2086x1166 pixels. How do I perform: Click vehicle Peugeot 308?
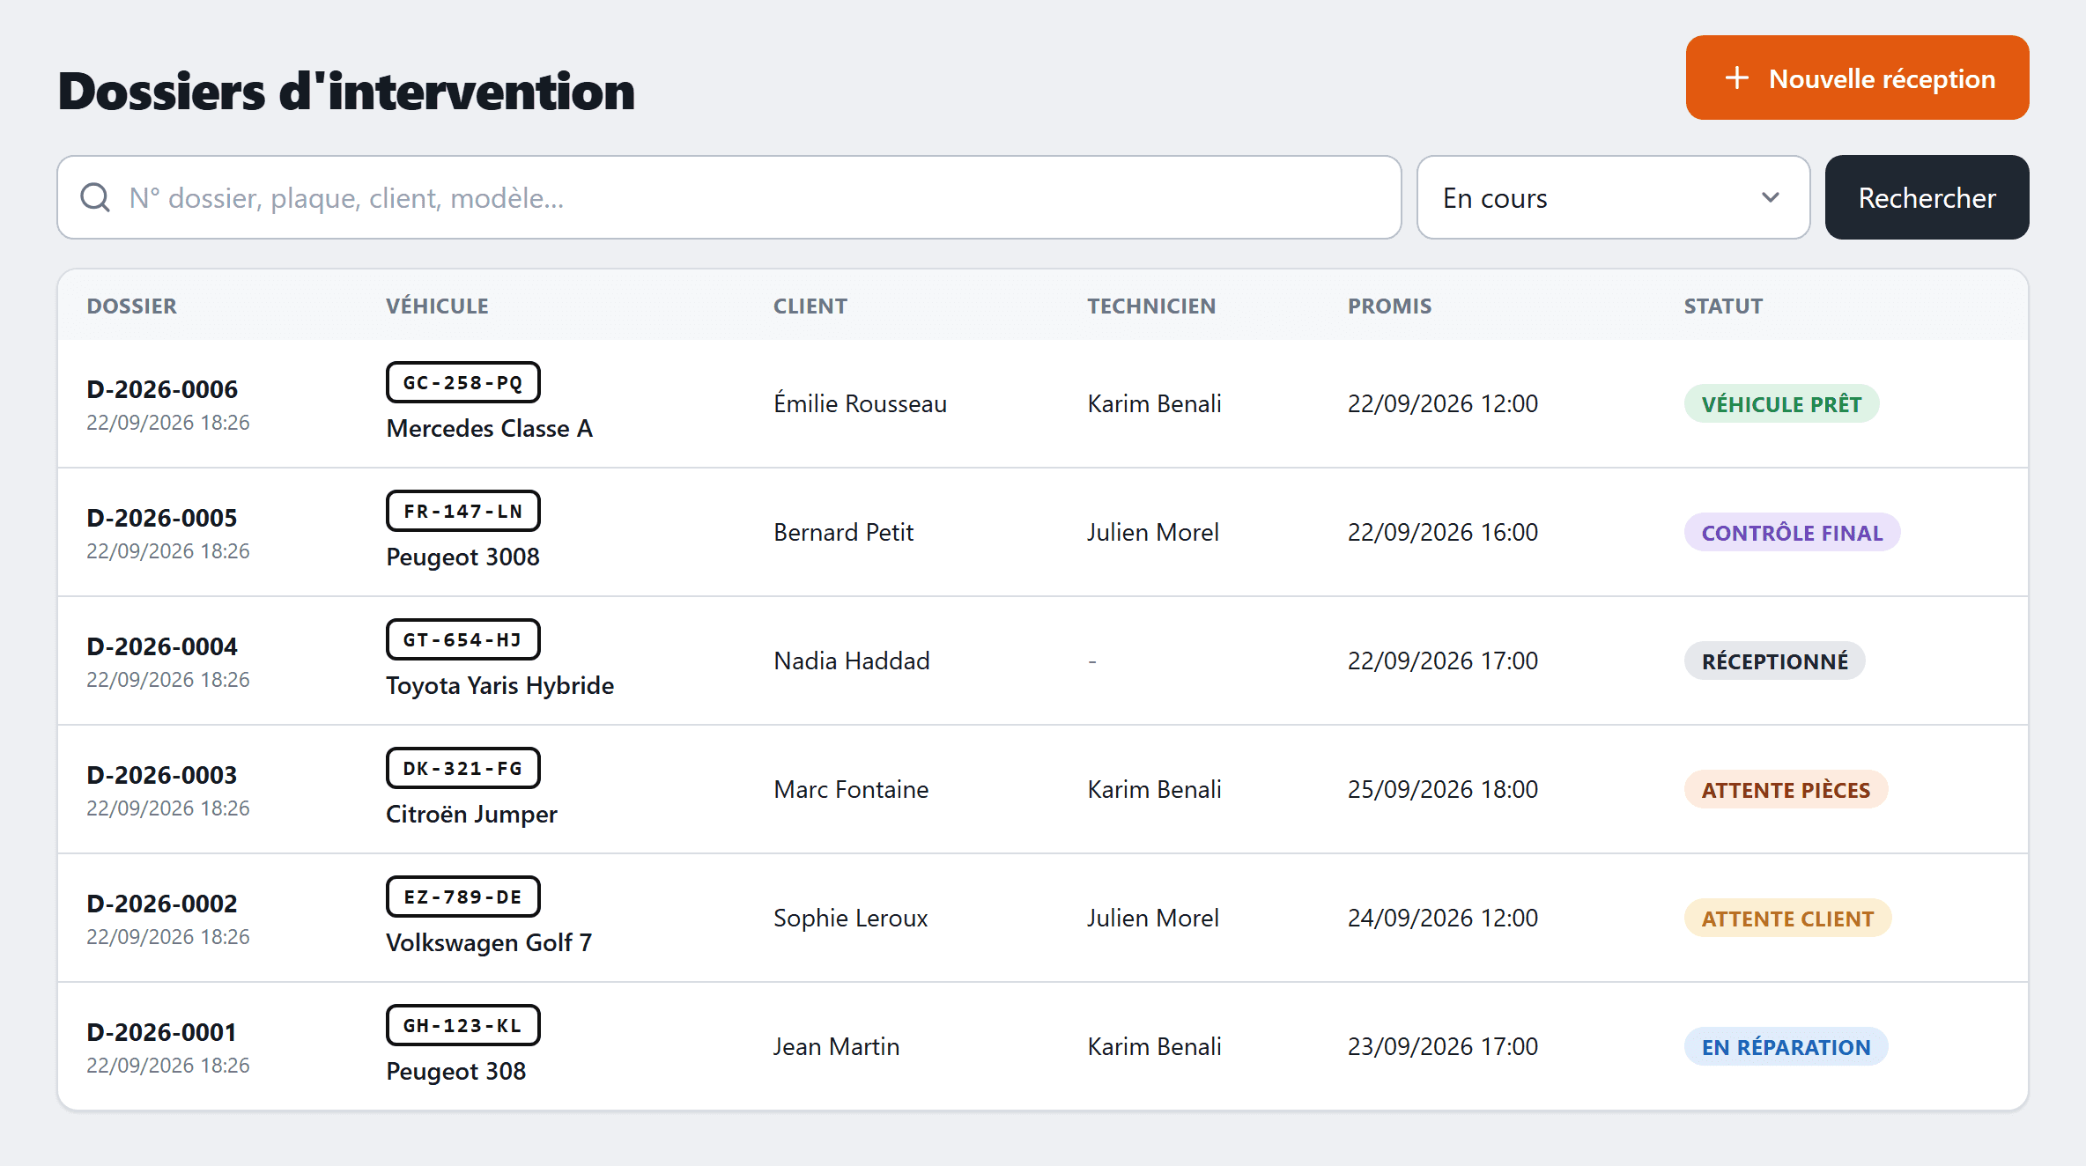point(456,1071)
